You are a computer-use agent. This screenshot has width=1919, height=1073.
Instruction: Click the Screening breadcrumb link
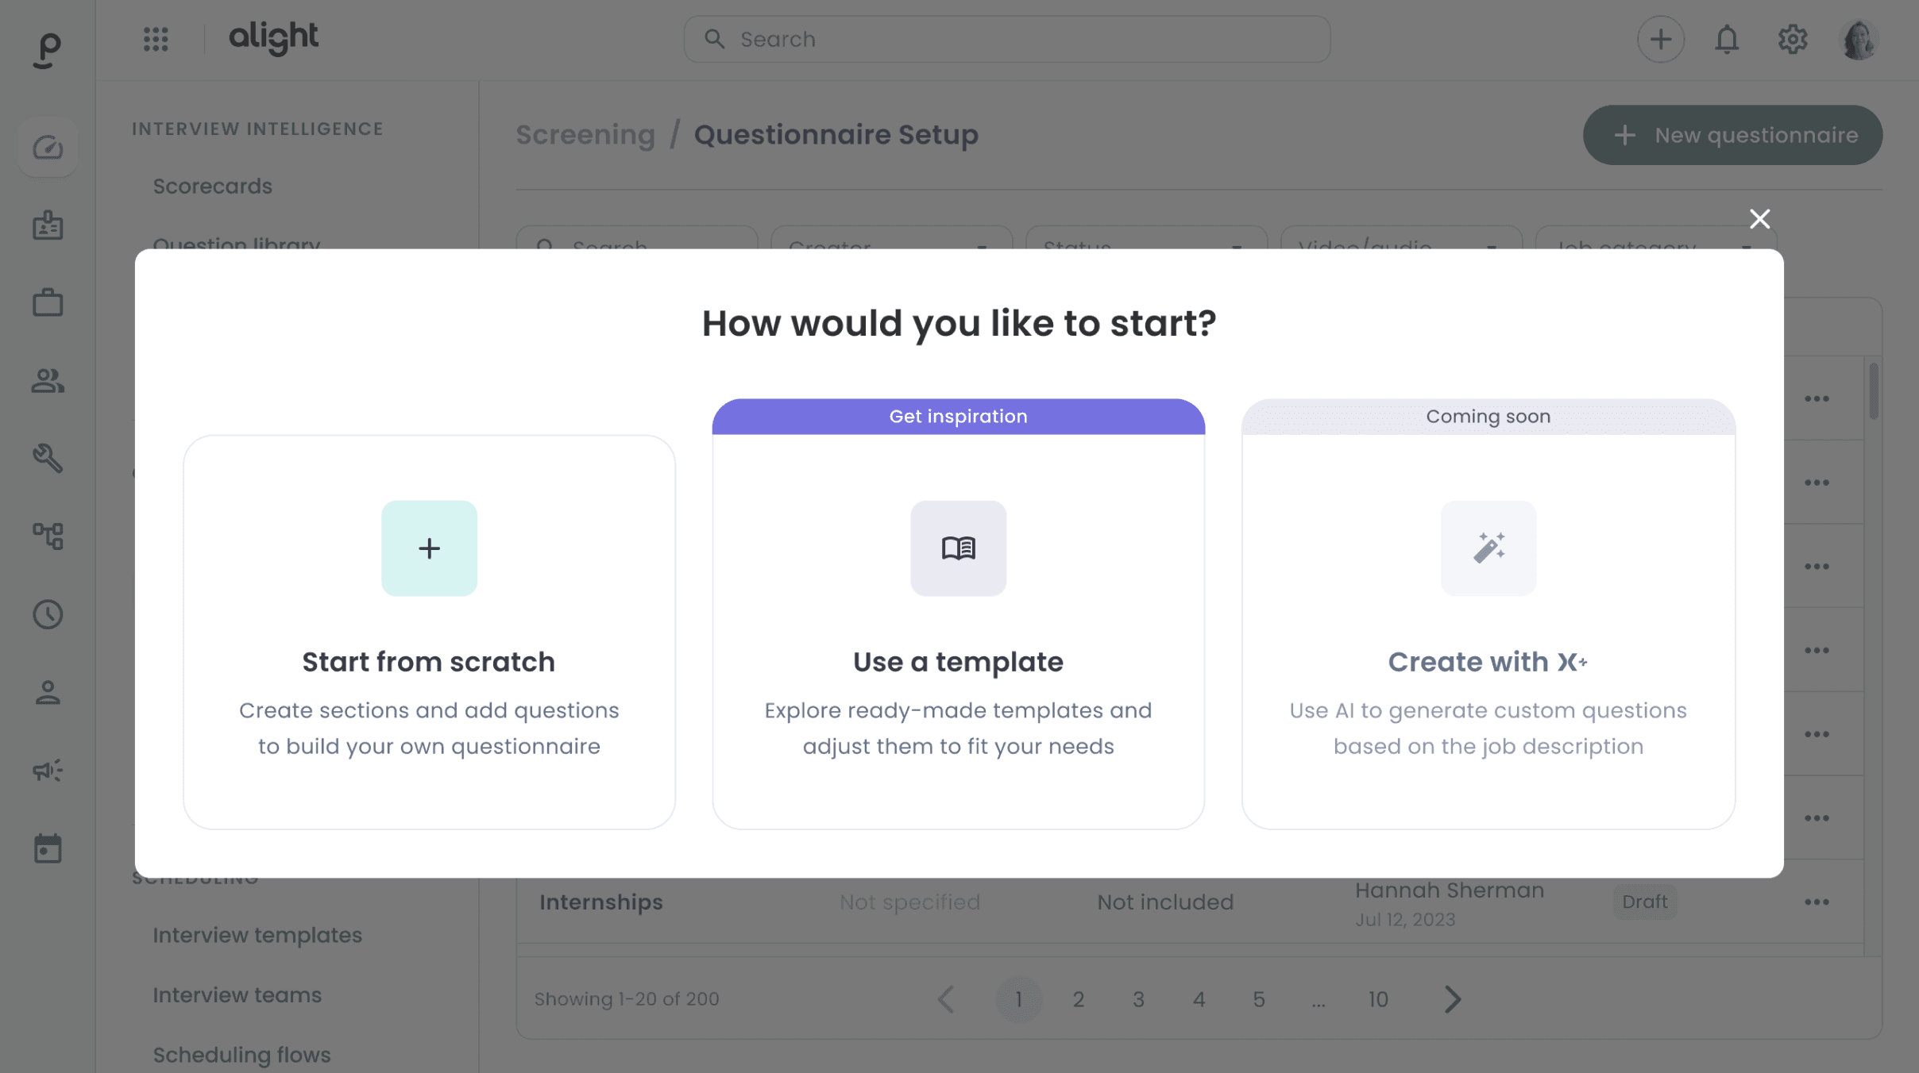click(x=585, y=135)
